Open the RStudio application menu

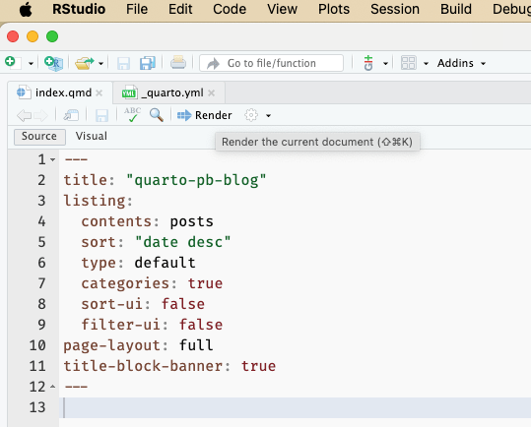(x=79, y=9)
